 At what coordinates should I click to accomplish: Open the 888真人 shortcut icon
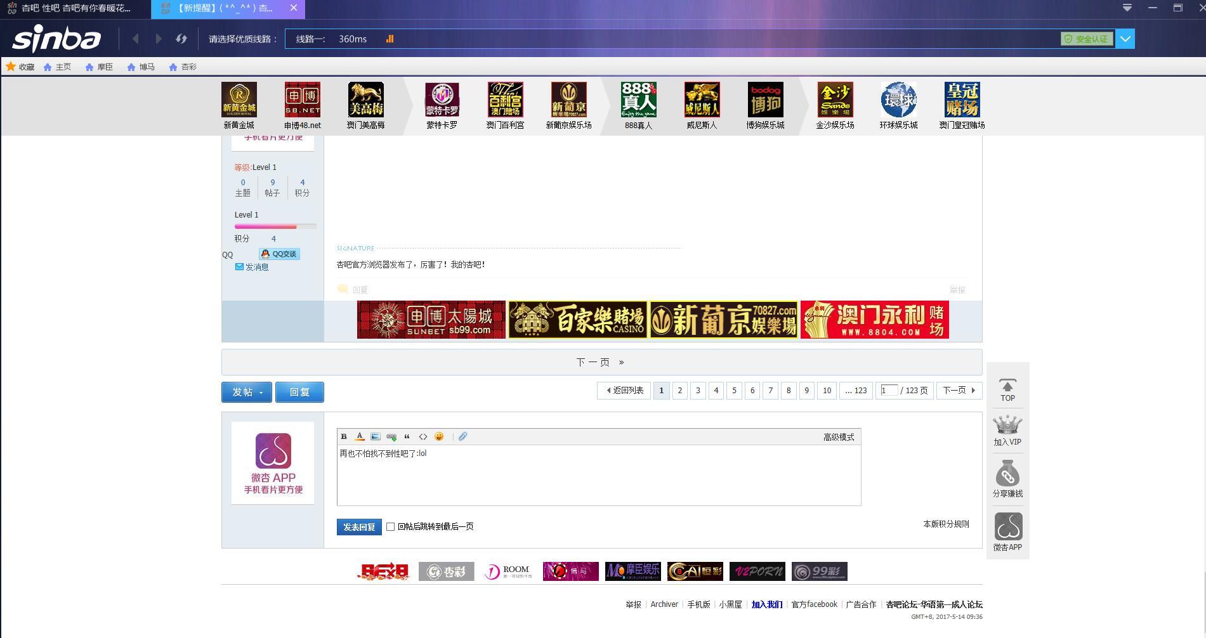click(638, 100)
